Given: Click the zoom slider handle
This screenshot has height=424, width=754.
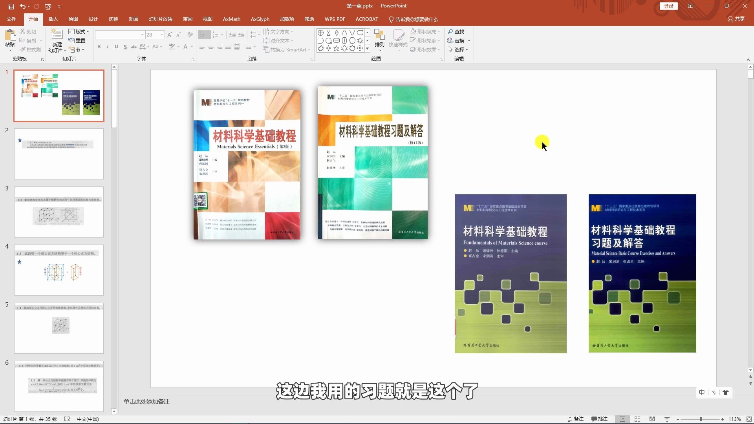Looking at the screenshot, I should [701, 419].
